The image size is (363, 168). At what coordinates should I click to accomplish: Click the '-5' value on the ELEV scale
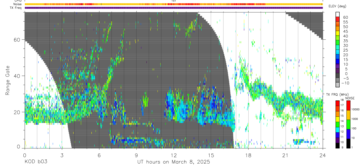pyautogui.click(x=346, y=79)
